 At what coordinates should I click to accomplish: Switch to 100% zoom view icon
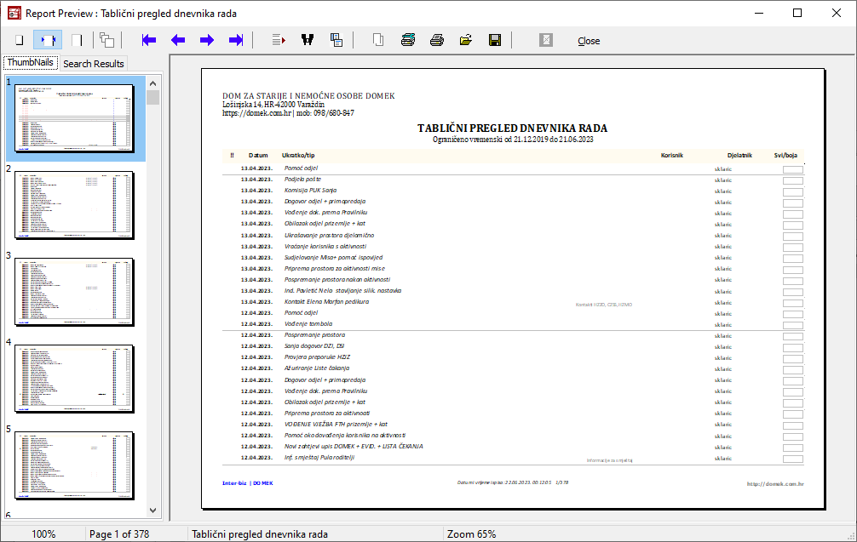[77, 40]
